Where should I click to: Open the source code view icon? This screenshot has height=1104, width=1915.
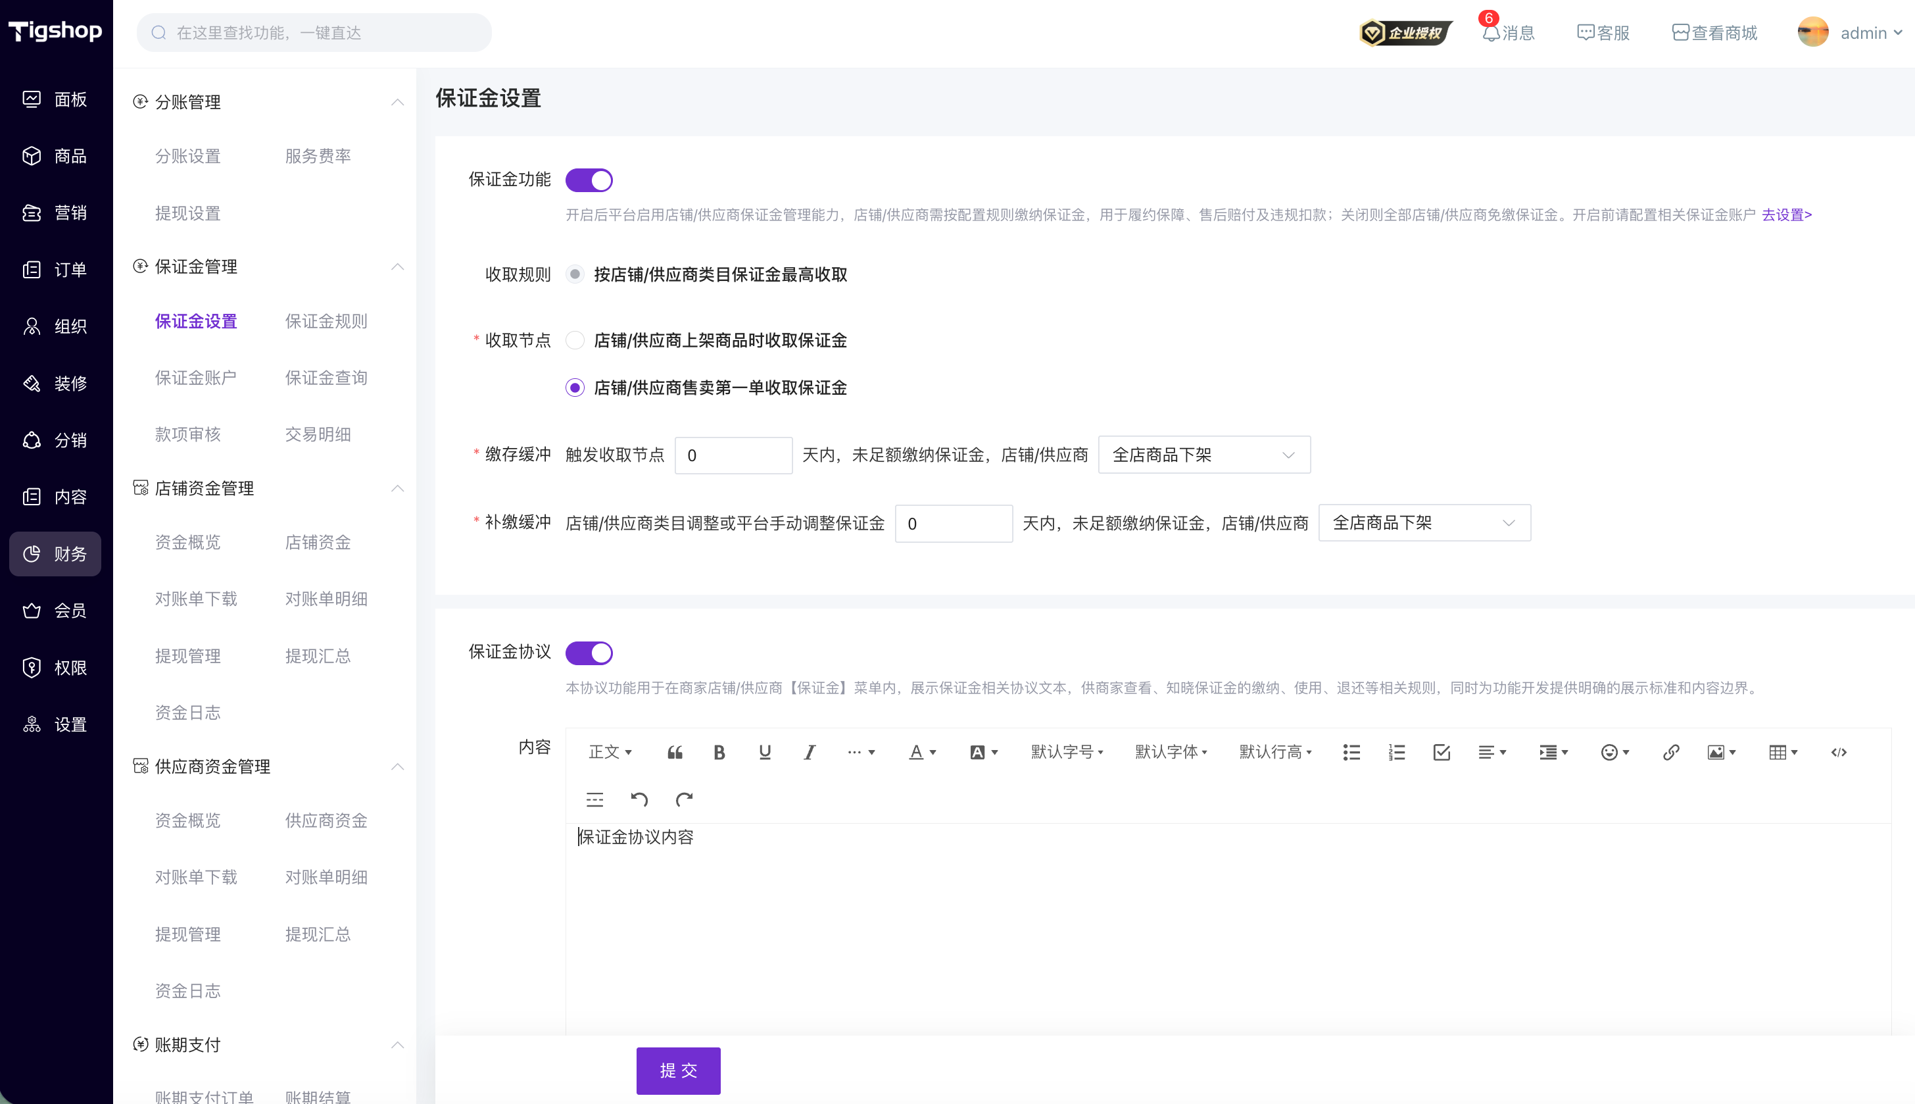click(x=1839, y=752)
